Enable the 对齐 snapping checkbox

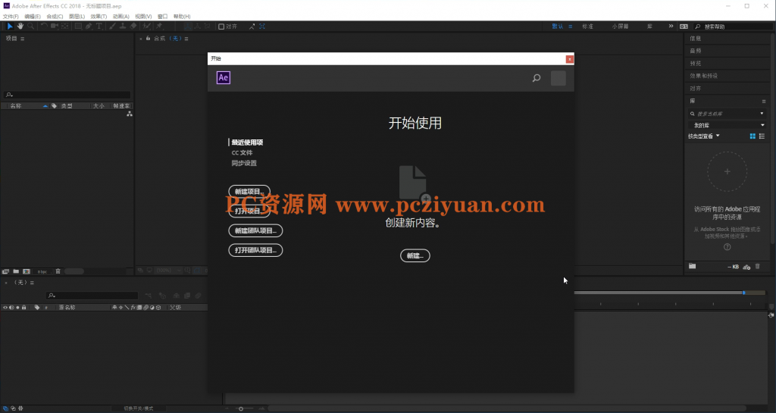point(221,27)
